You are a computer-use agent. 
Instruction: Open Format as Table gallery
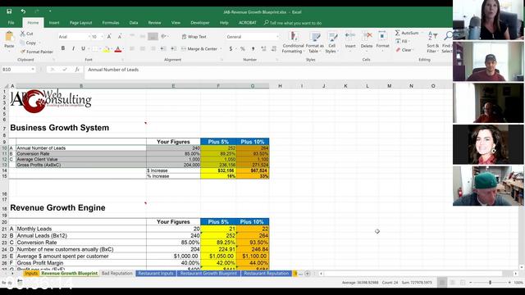pyautogui.click(x=315, y=43)
